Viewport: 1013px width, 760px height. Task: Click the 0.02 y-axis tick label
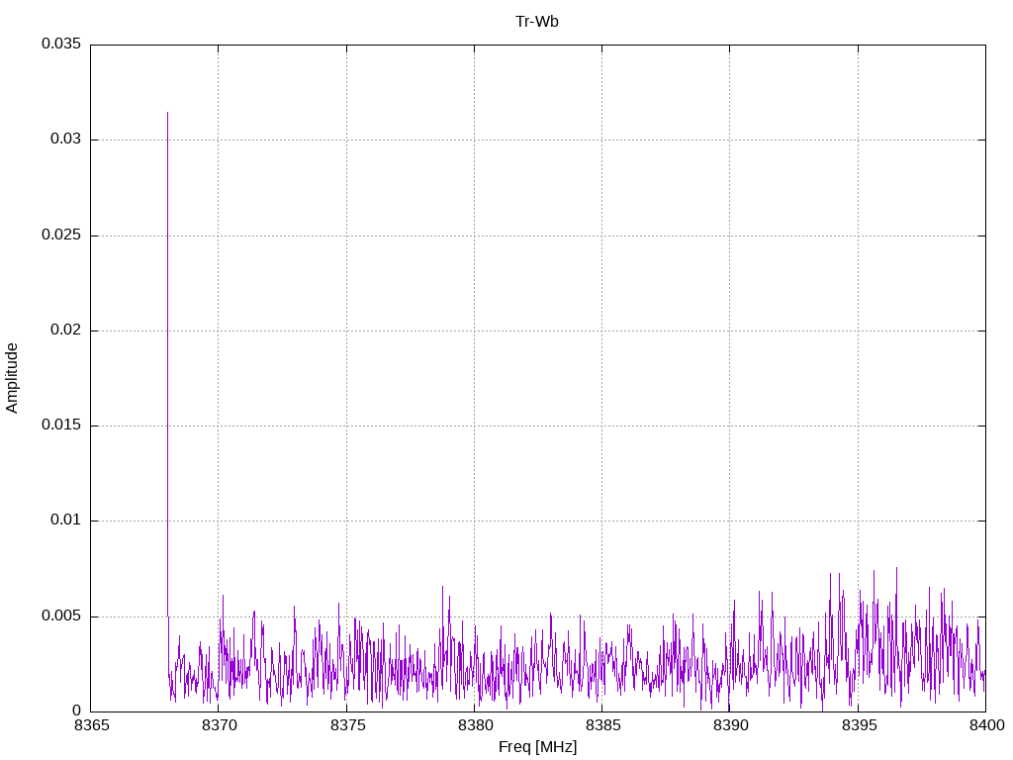(x=64, y=331)
